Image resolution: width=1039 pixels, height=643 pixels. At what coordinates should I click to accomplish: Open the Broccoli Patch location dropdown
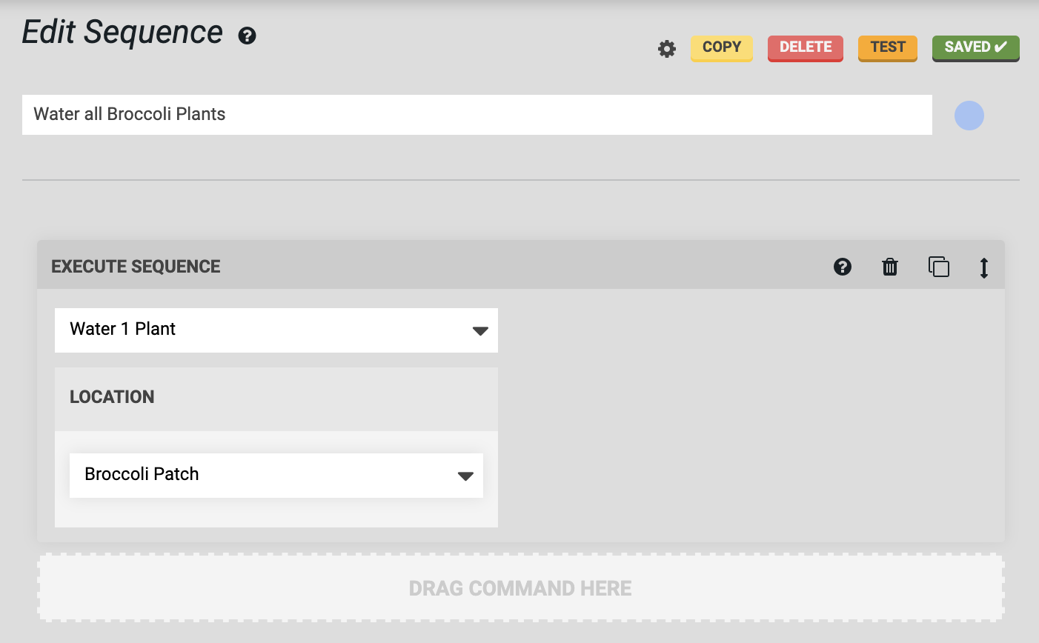coord(276,476)
